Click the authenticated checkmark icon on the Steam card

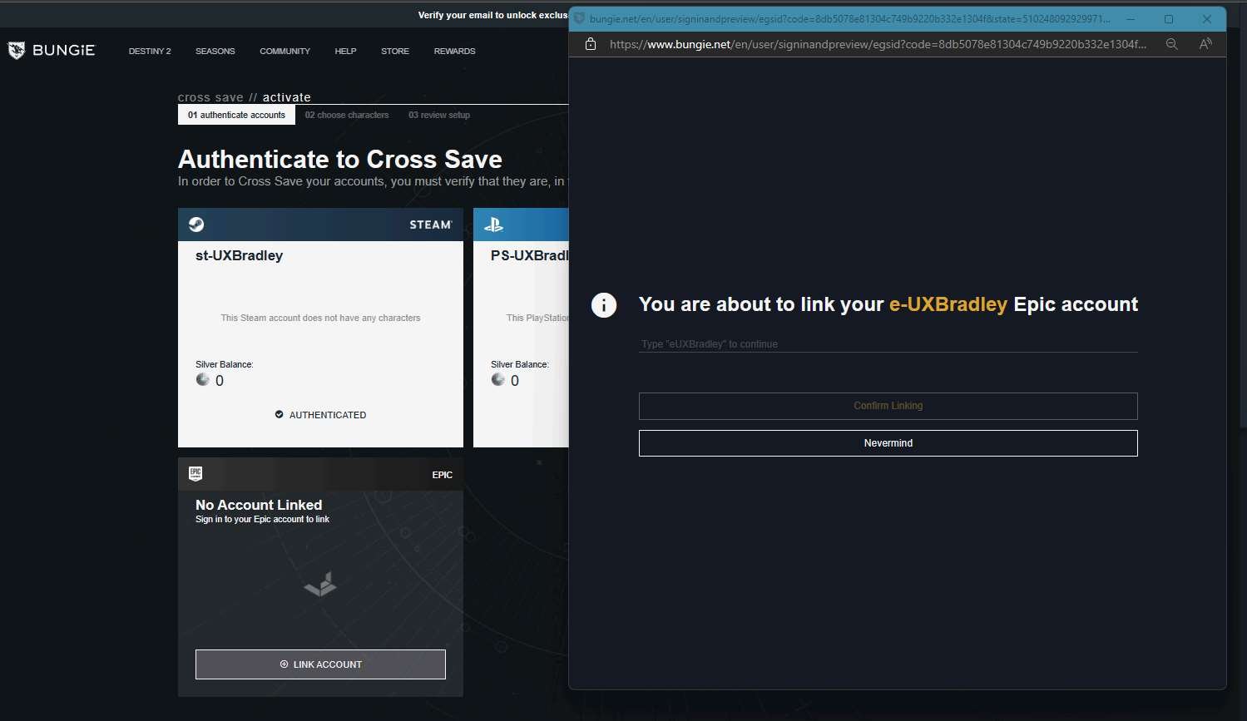[x=280, y=414]
